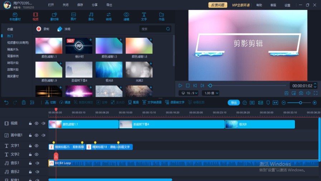This screenshot has width=321, height=181.
Task: Mute the 音乐1 track
Action: point(37,163)
